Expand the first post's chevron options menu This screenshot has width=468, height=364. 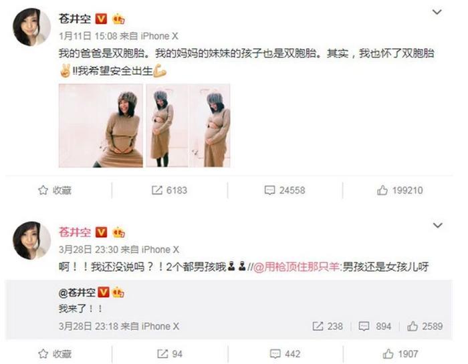[x=437, y=12]
